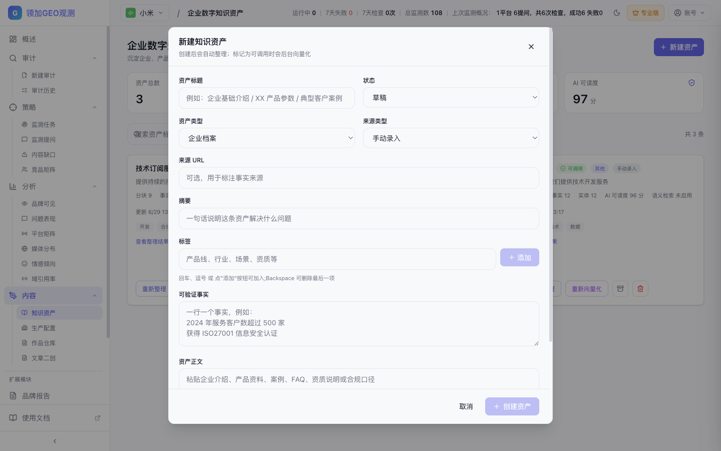Close the 新建知识资产 dialog

point(531,47)
